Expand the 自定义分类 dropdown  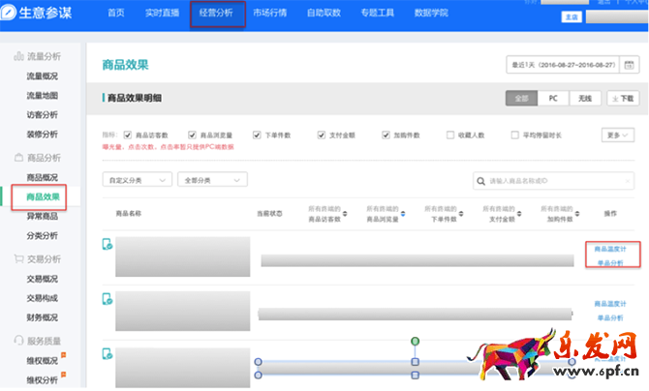point(137,180)
